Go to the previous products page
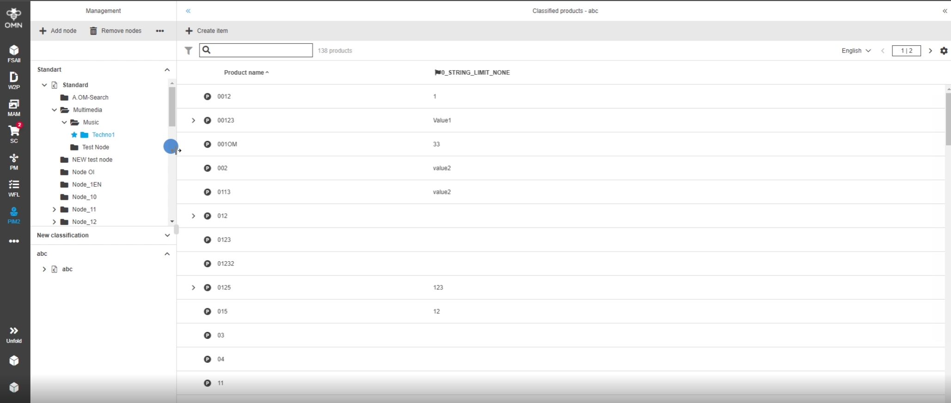Screen dimensions: 951x403 pos(883,51)
